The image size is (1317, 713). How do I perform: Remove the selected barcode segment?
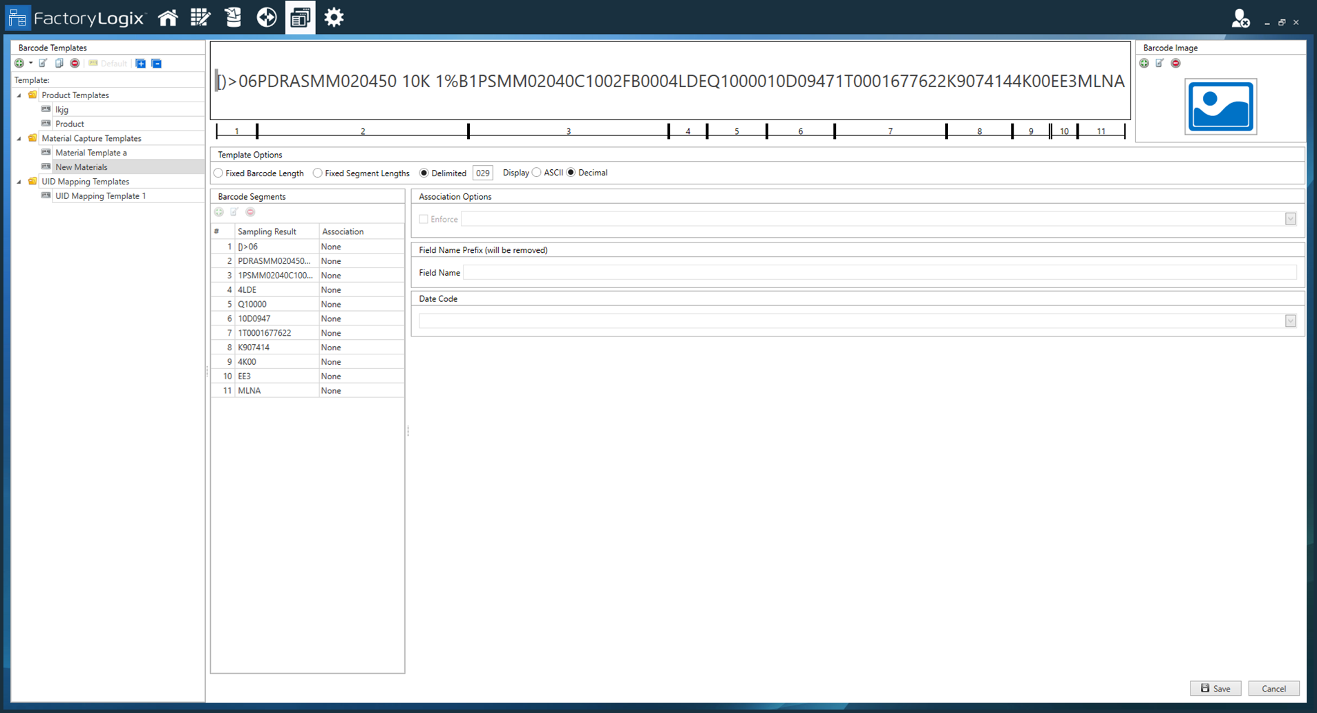tap(250, 212)
